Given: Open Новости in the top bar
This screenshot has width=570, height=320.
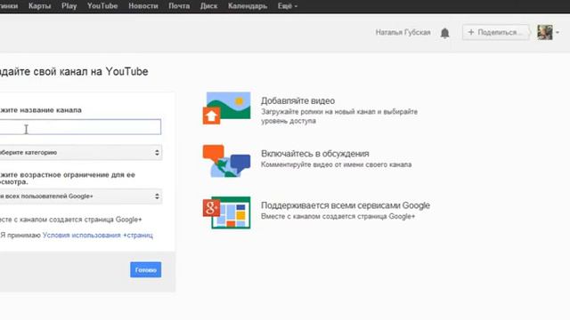Looking at the screenshot, I should coord(143,6).
